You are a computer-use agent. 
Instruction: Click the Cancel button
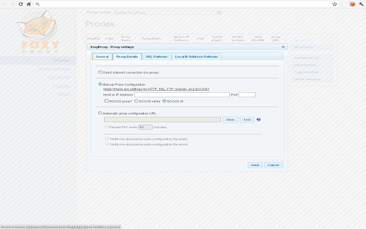(x=273, y=165)
